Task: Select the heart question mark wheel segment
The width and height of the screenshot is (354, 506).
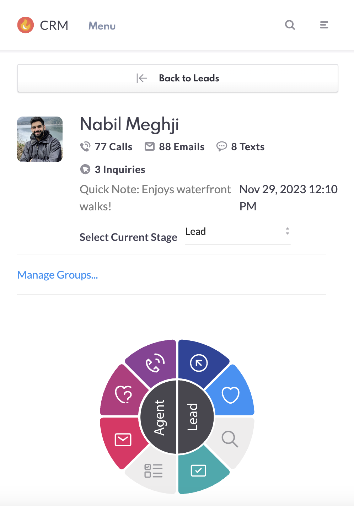Action: [x=124, y=394]
